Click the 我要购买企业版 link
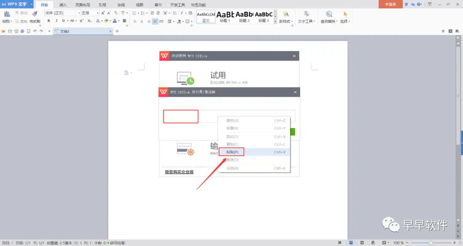 click(x=179, y=172)
